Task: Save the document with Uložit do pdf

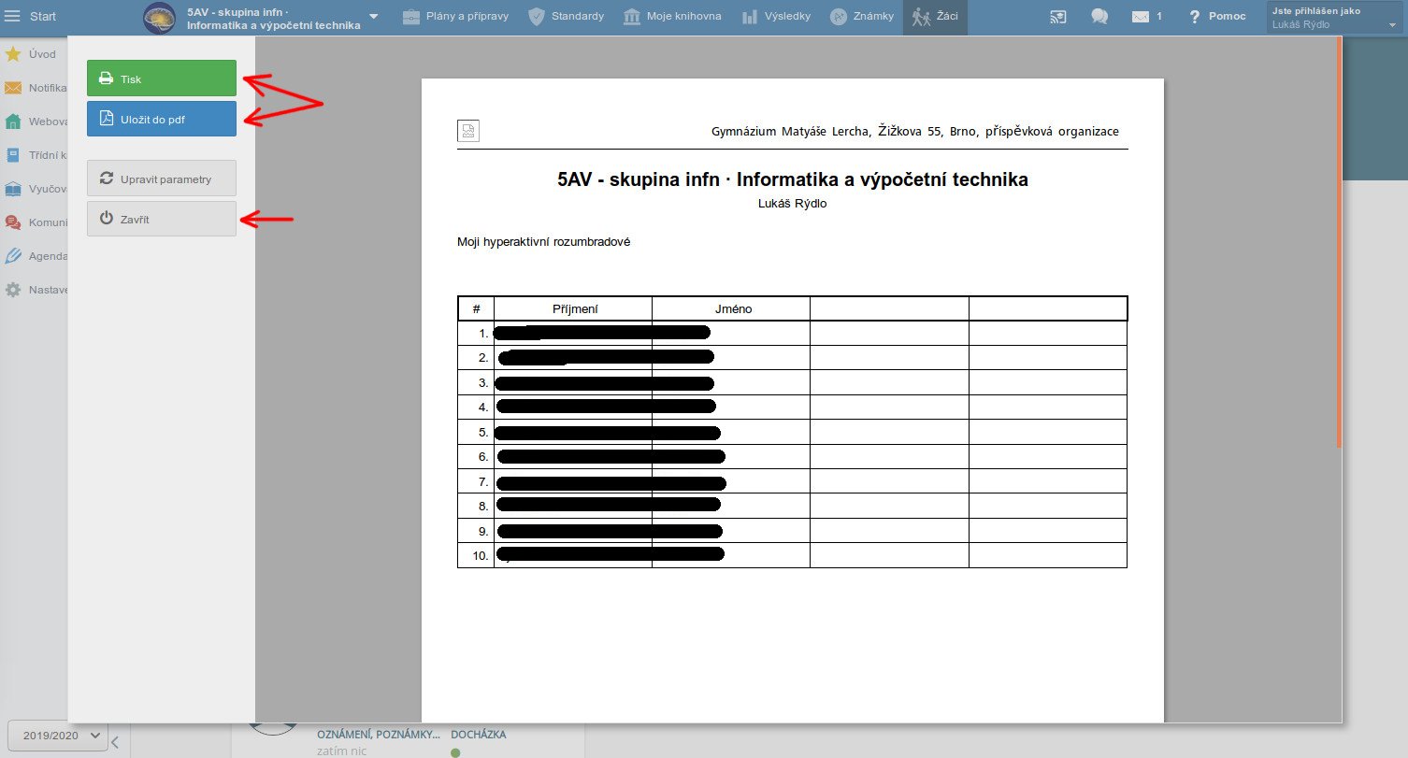Action: coord(161,120)
